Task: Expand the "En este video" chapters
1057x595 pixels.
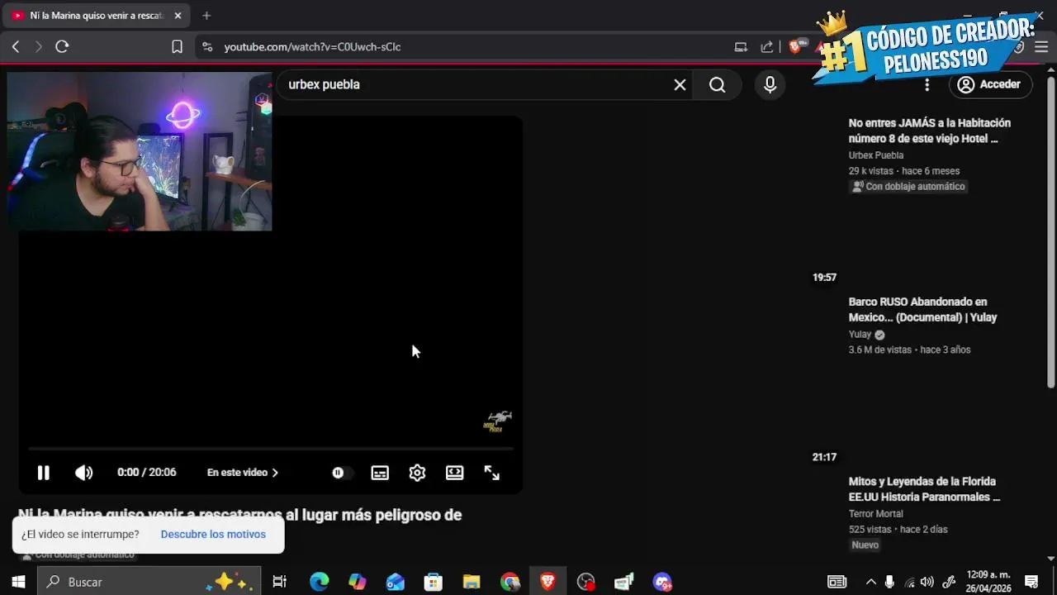Action: coord(243,473)
